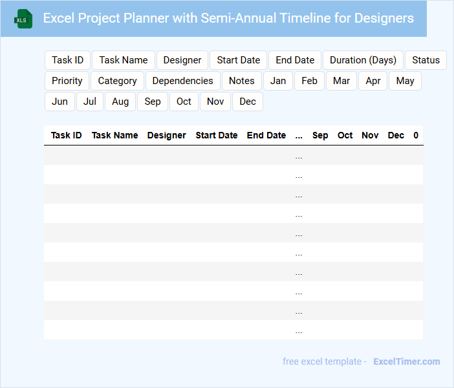
Task: Click the green XLS file icon
Action: tap(24, 19)
